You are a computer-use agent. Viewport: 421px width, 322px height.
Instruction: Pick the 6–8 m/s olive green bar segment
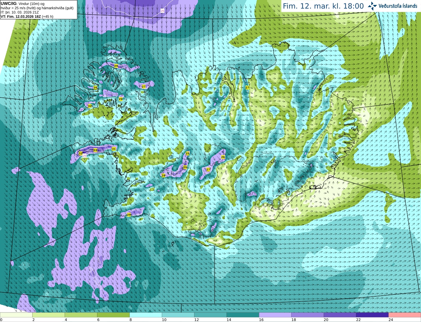114,315
